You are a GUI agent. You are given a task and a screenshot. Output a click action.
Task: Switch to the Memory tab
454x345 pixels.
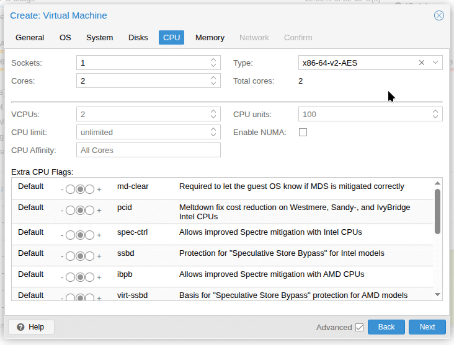pyautogui.click(x=210, y=37)
